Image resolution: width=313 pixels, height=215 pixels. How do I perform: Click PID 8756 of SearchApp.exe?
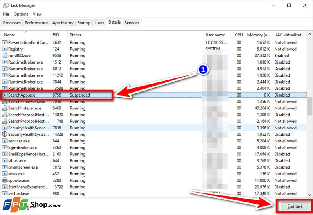[57, 95]
